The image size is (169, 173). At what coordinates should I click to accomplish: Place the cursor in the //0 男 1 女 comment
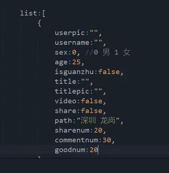point(108,52)
